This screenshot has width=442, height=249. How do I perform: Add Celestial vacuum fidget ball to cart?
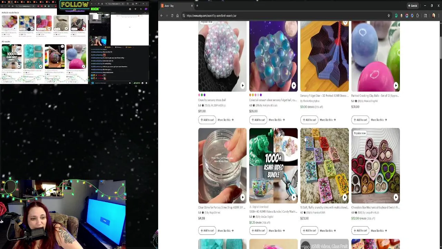coord(258,120)
